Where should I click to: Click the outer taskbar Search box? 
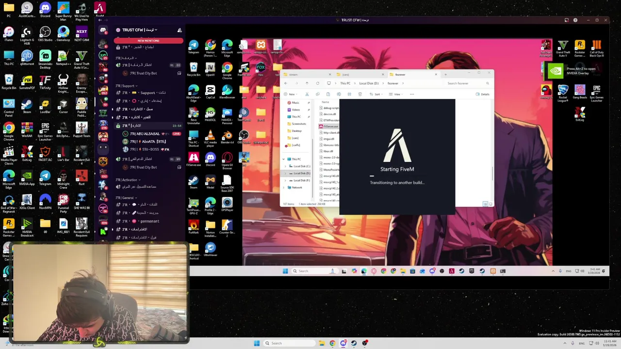point(289,343)
